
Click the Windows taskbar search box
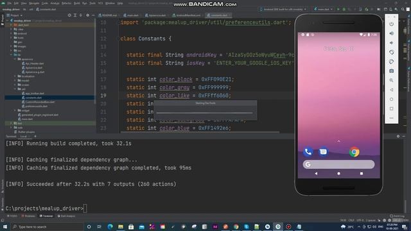47,227
